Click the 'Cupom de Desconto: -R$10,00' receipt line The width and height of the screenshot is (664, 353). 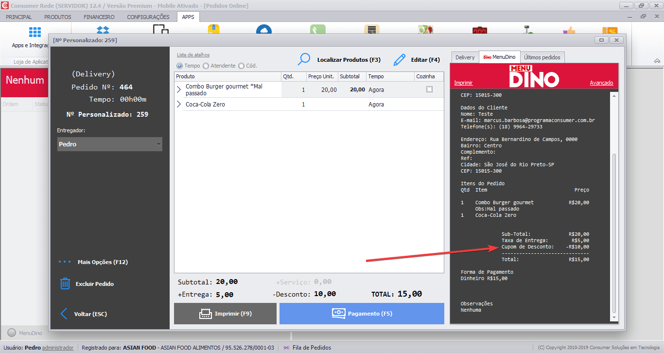point(545,247)
